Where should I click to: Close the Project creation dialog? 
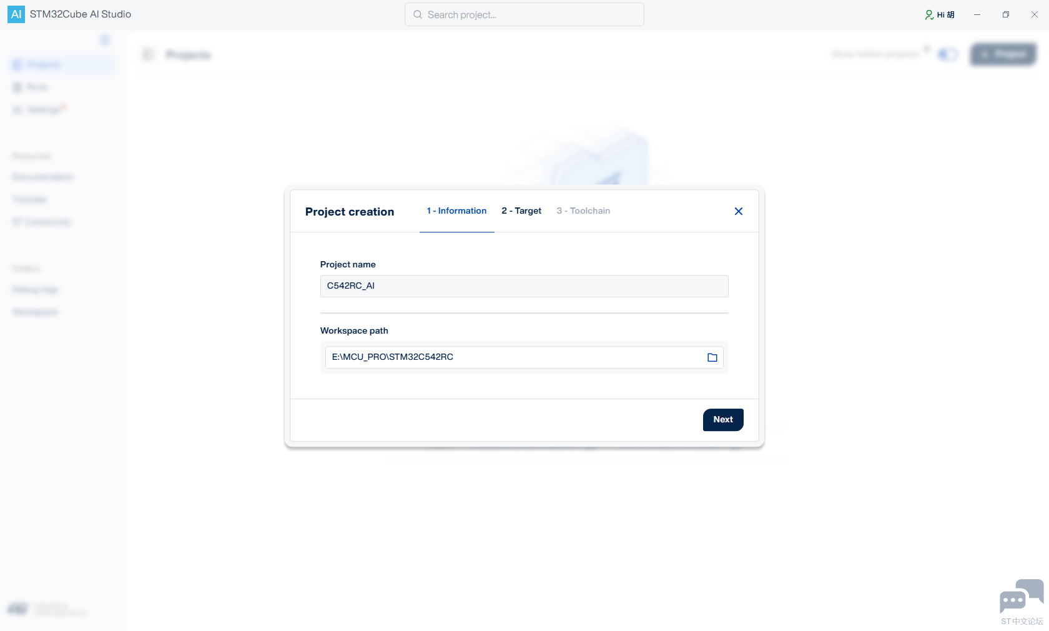point(739,211)
